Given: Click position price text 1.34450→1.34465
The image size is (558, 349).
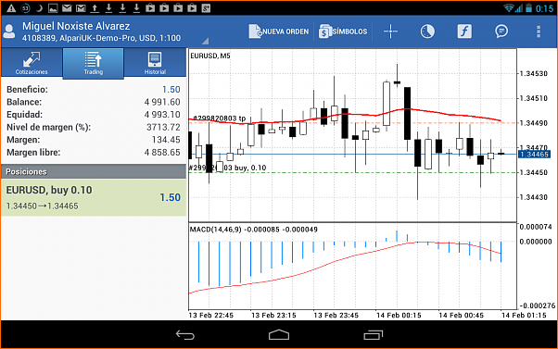Looking at the screenshot, I should click(42, 206).
